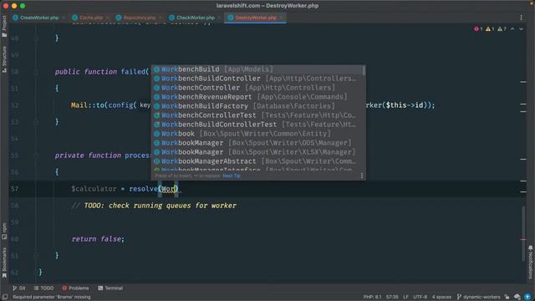This screenshot has width=535, height=301.
Task: Open editor tabs more options menu
Action: pos(521,18)
